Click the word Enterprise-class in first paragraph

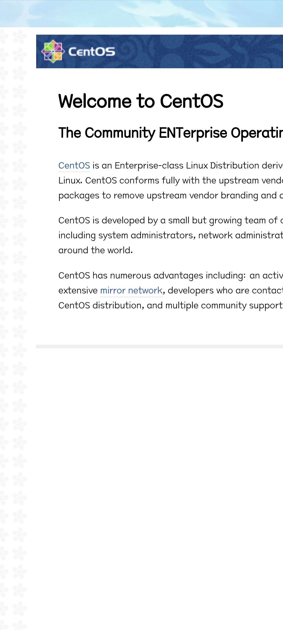[149, 166]
